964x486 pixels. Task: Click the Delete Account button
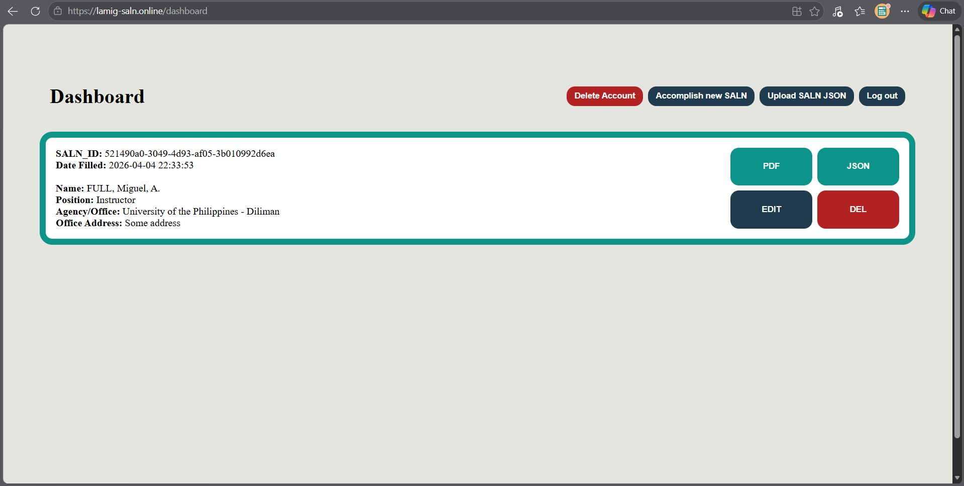(604, 96)
